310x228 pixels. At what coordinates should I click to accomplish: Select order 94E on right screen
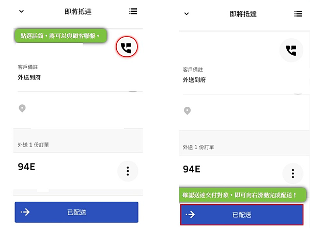pos(192,169)
